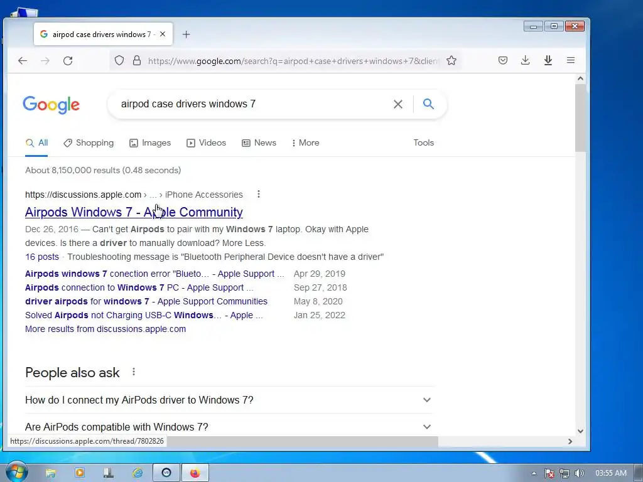Open Windows Explorer from taskbar
Image resolution: width=643 pixels, height=482 pixels.
click(50, 473)
